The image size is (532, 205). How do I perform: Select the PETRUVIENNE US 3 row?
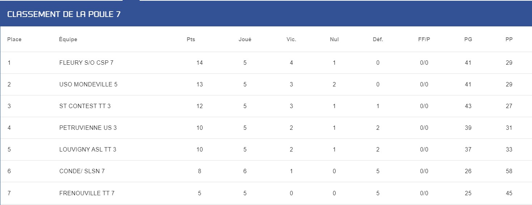click(x=266, y=128)
